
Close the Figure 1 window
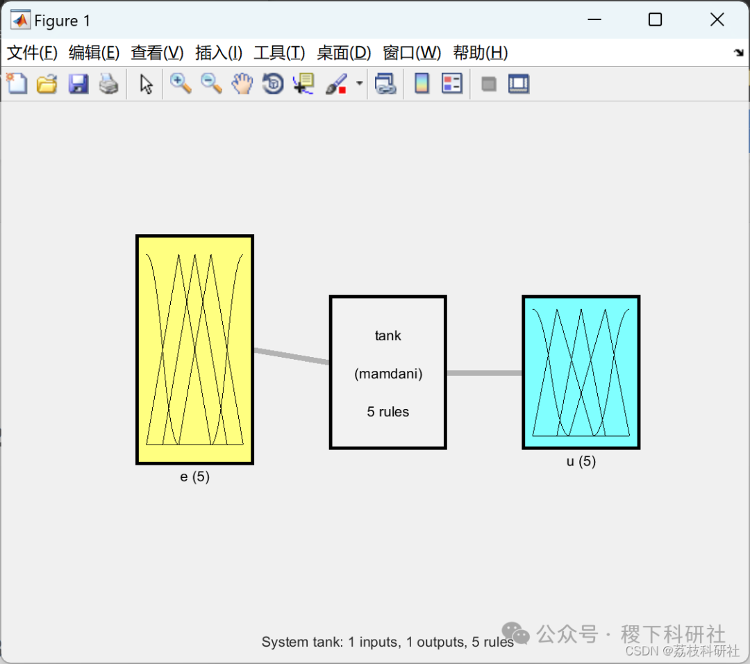click(x=717, y=19)
